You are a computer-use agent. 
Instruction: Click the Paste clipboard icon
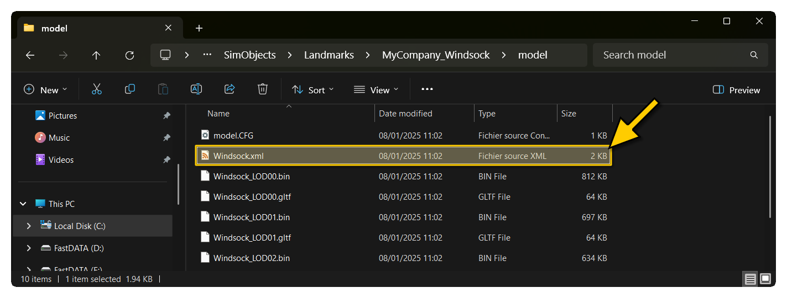pos(163,89)
